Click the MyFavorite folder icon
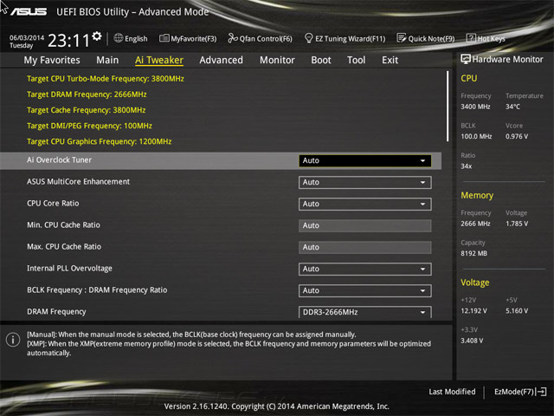The image size is (554, 416). coord(164,38)
